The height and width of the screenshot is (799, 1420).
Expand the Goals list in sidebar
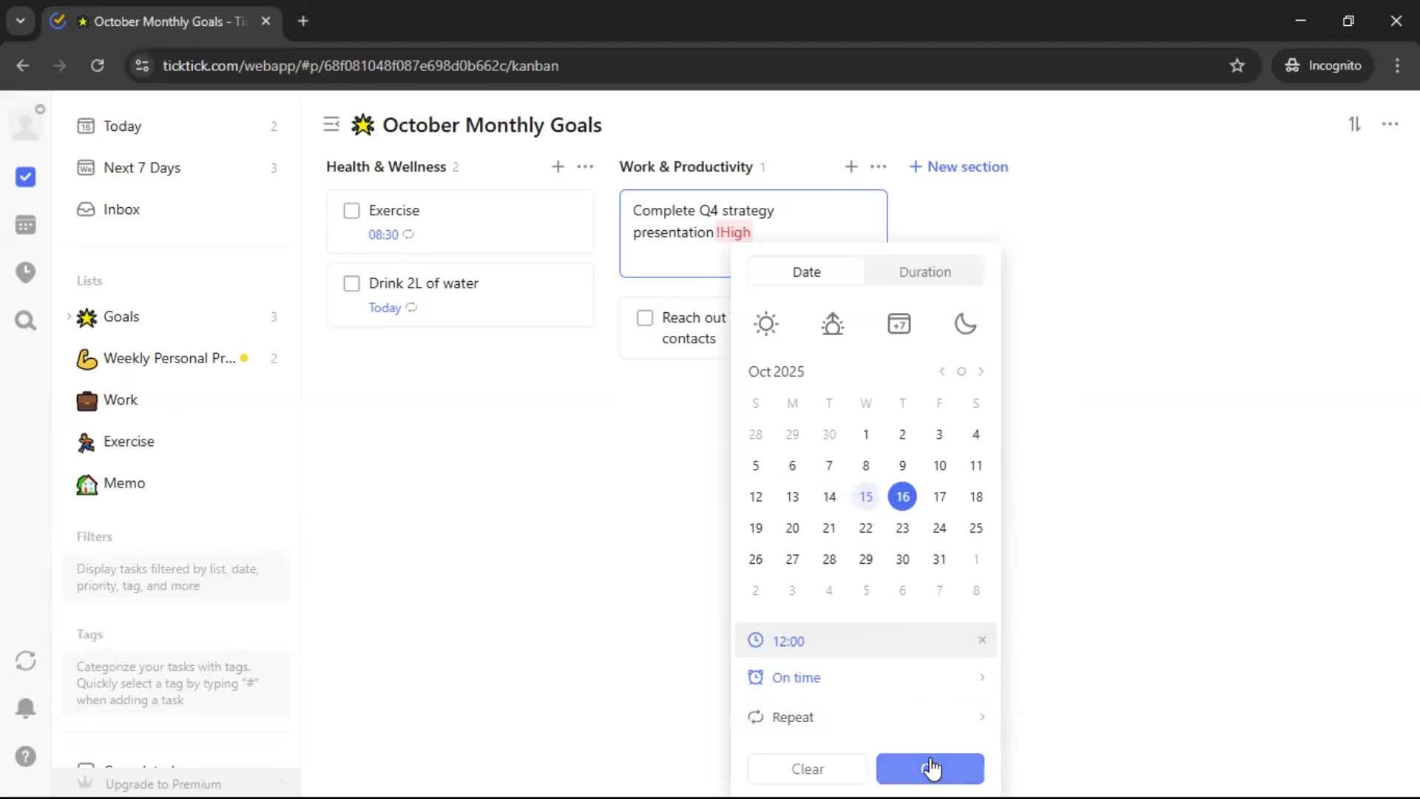(69, 317)
